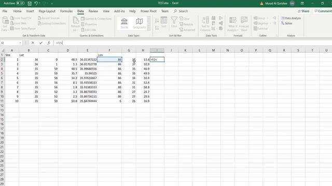Select column E header

pos(88,51)
